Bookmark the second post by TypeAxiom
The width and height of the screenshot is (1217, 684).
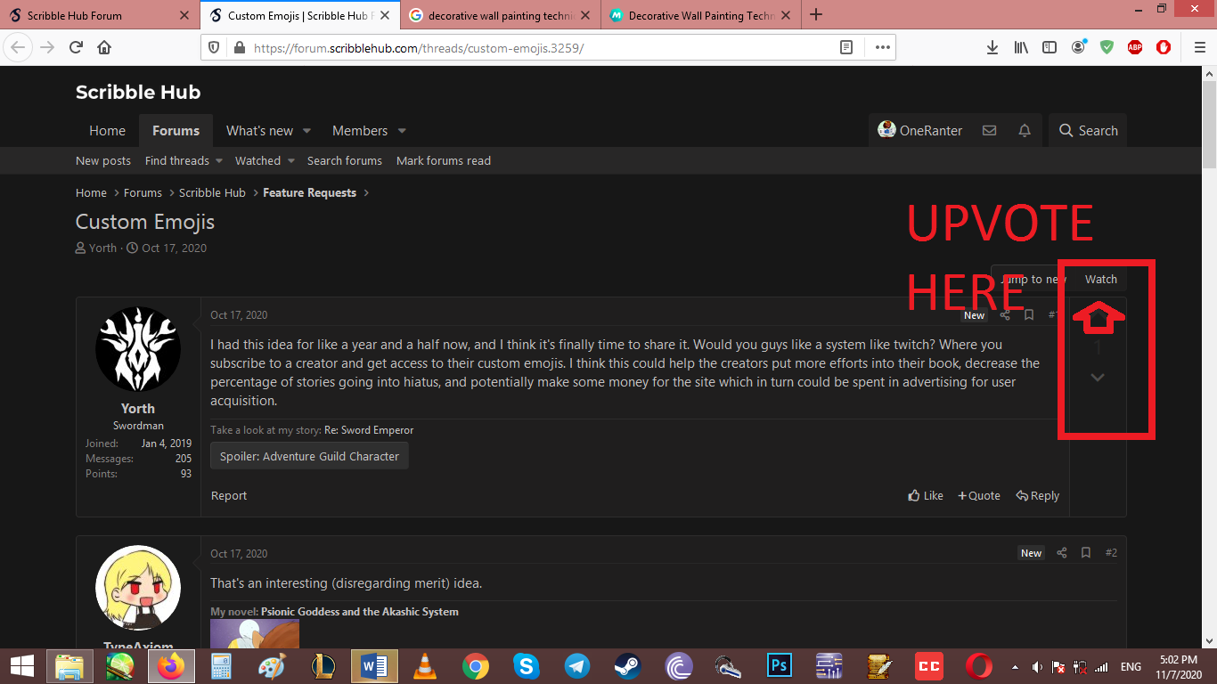tap(1085, 553)
